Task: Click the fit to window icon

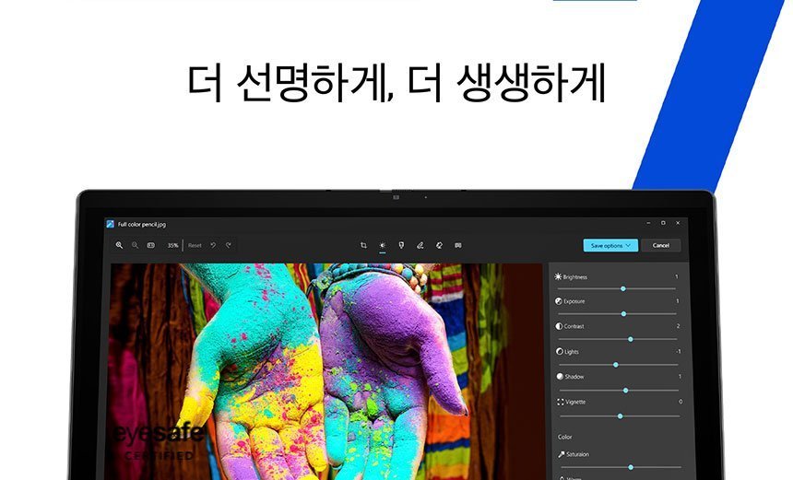Action: point(150,245)
